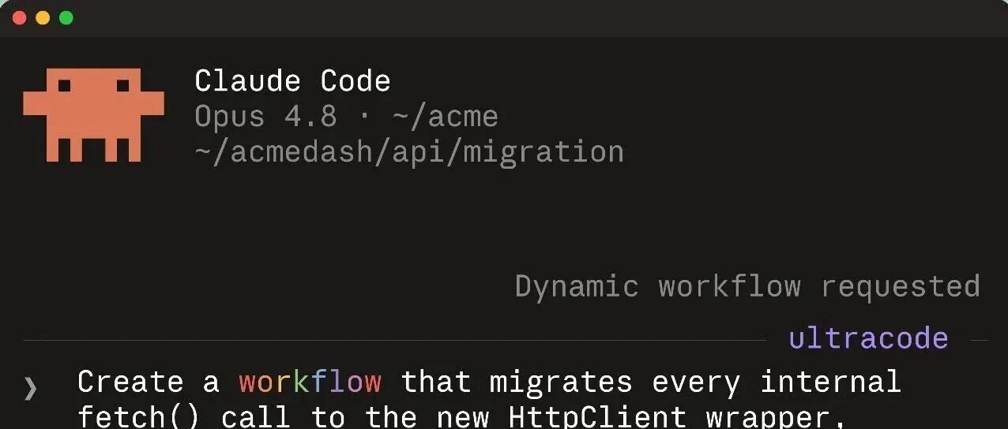Click the Claude Code pixel mascot logo
The width and height of the screenshot is (1008, 429).
(x=93, y=115)
